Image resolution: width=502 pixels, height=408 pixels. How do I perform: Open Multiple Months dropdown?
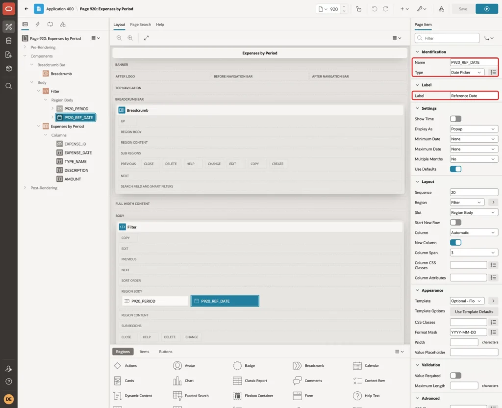[474, 159]
